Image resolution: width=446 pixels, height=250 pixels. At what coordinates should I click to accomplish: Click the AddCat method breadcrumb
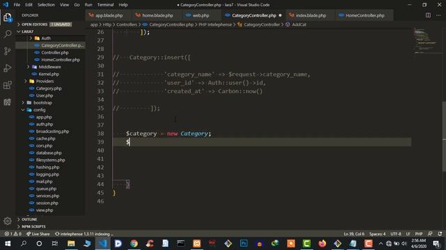coord(299,25)
